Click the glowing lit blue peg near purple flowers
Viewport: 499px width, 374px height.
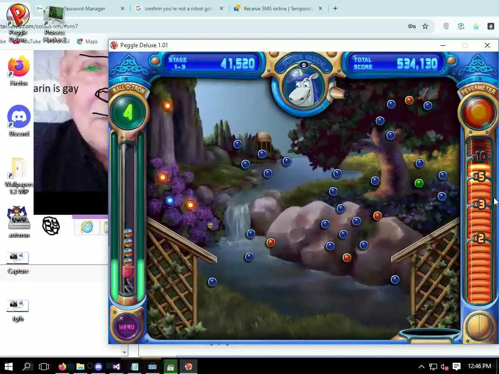click(170, 200)
